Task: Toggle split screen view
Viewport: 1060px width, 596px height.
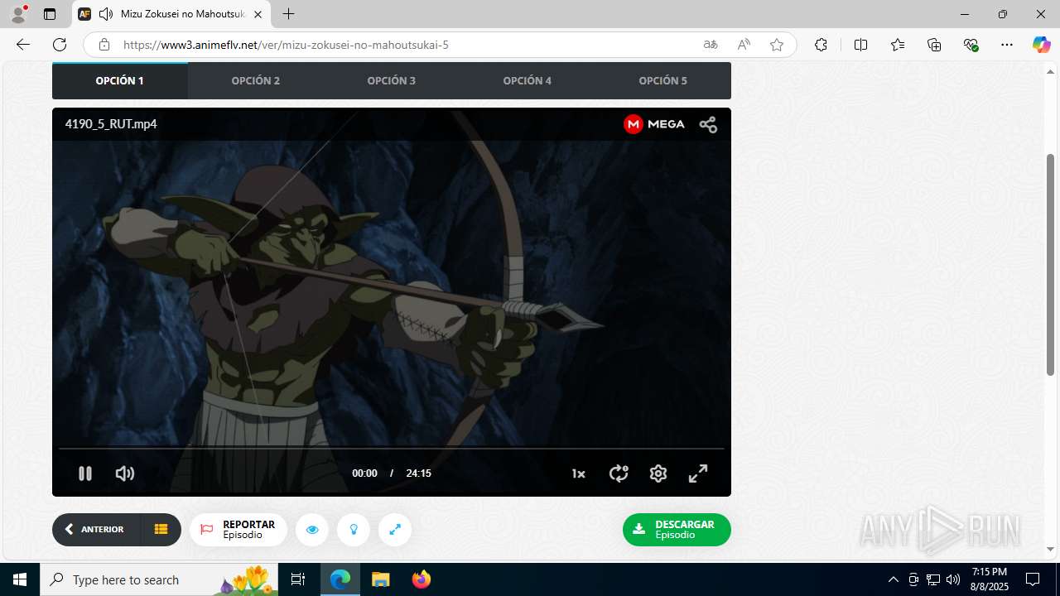Action: (860, 45)
